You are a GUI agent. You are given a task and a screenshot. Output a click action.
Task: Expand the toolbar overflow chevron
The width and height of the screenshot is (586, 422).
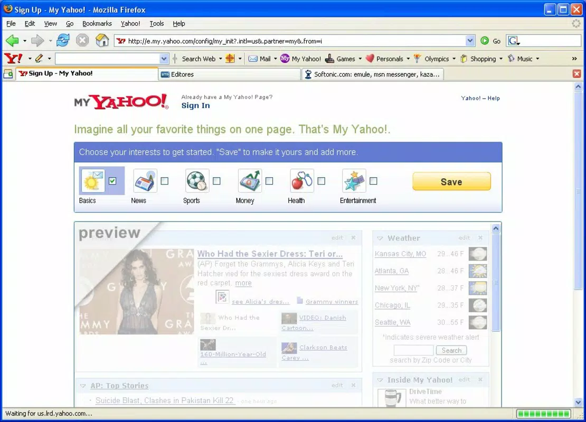pos(574,59)
